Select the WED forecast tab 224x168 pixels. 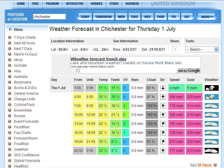[x=147, y=17]
